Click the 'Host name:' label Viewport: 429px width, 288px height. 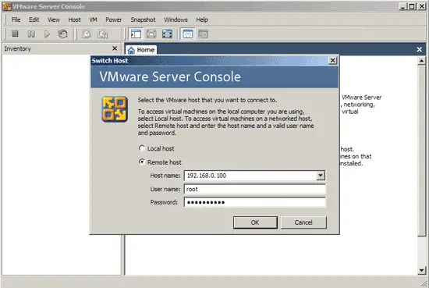pyautogui.click(x=165, y=176)
